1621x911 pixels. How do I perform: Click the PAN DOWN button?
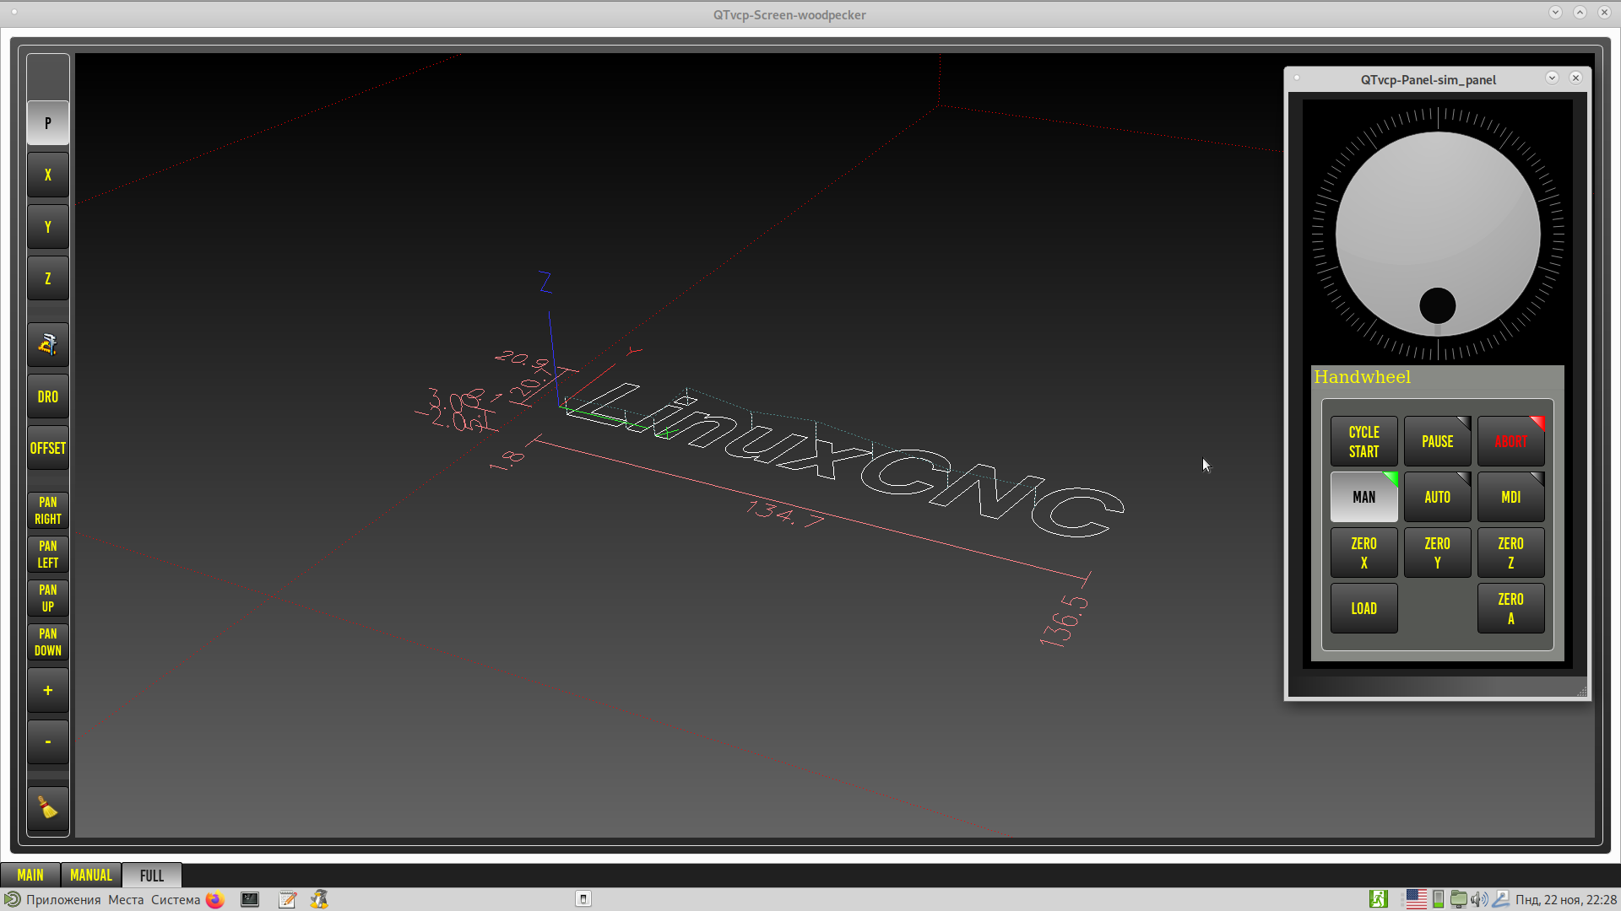(48, 642)
